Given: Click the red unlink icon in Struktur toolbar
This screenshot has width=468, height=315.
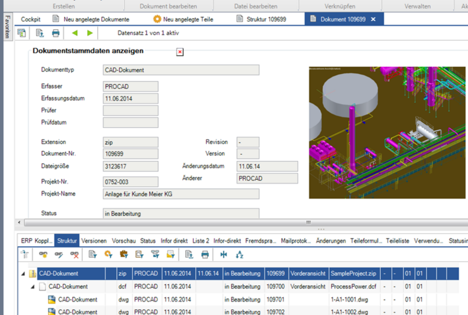Looking at the screenshot, I should [74, 255].
